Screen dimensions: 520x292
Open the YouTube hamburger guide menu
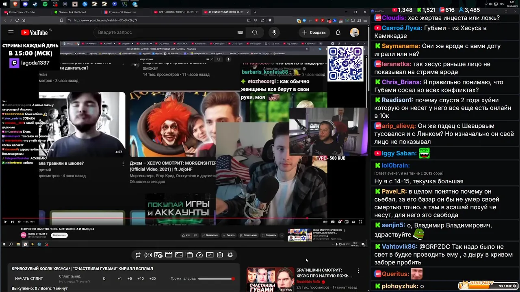click(x=11, y=32)
